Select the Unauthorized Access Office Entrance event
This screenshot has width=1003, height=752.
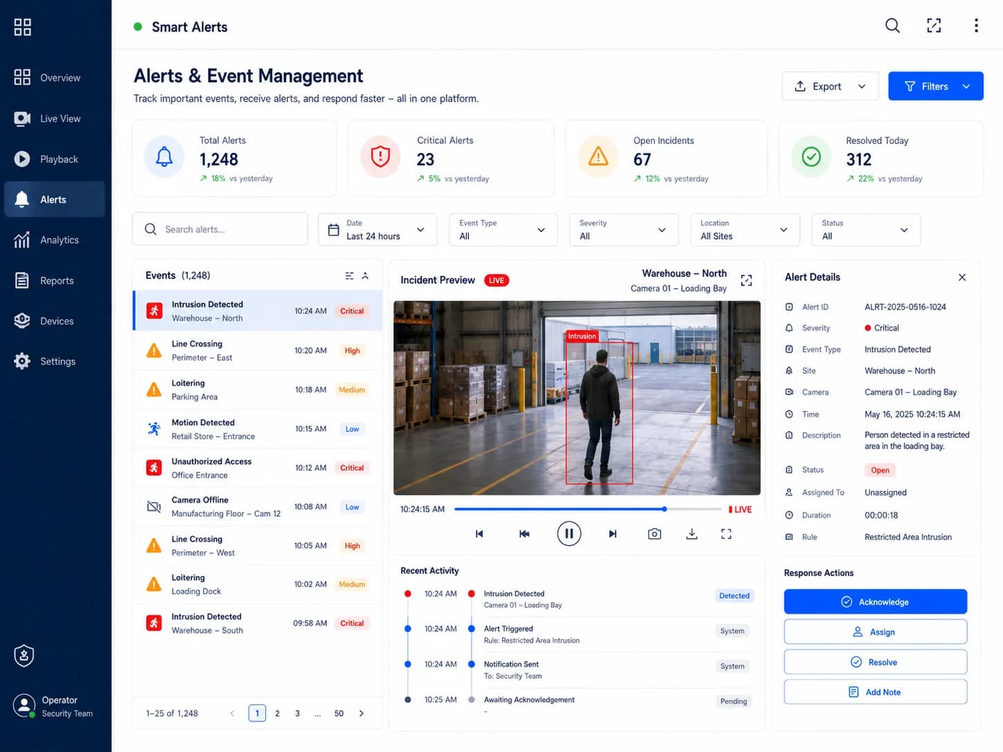click(x=258, y=468)
